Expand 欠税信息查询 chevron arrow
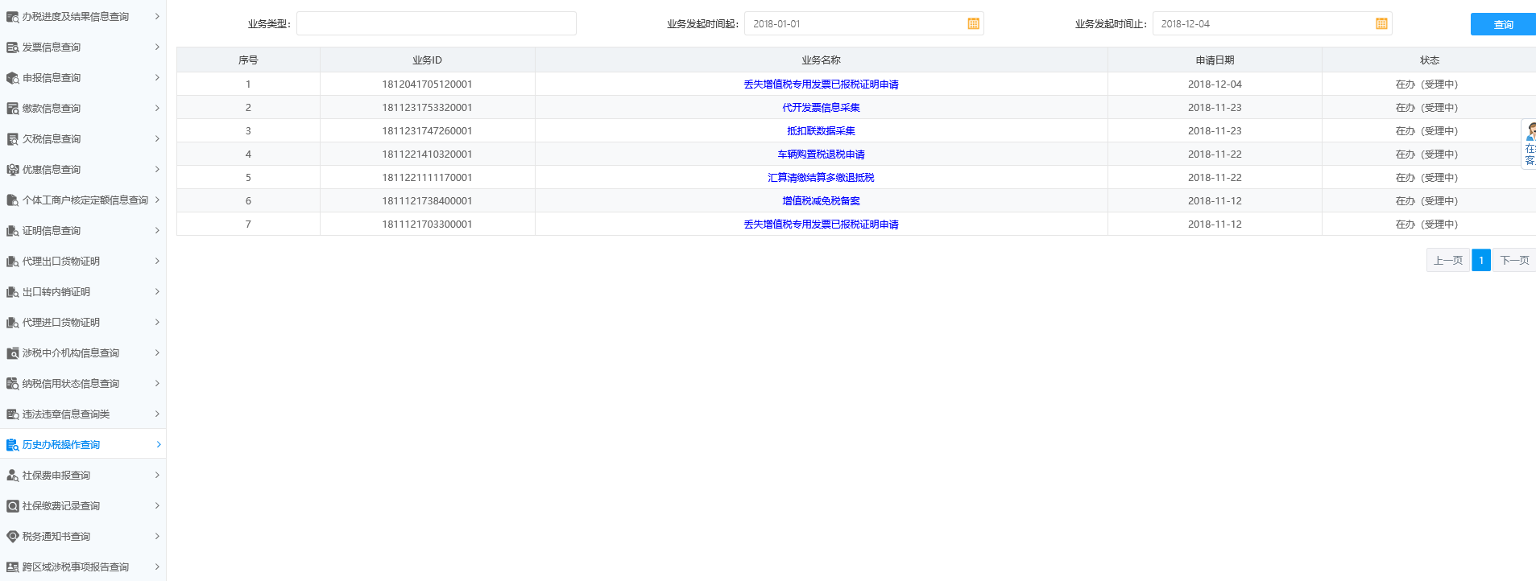Screen dimensions: 1536x581 [157, 138]
